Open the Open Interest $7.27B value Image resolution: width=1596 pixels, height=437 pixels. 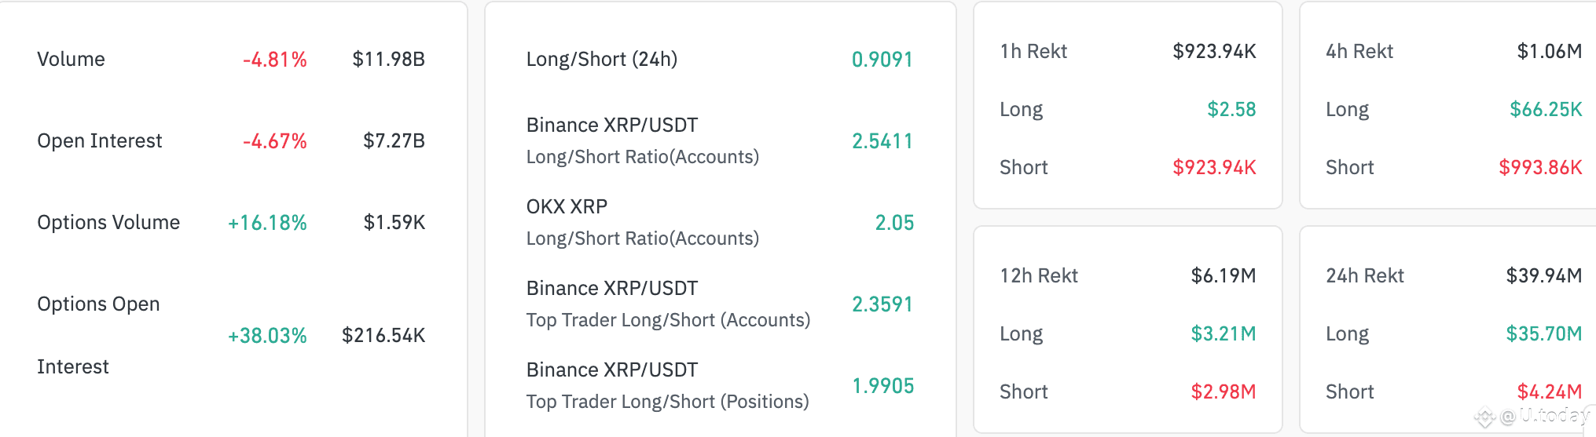tap(394, 141)
